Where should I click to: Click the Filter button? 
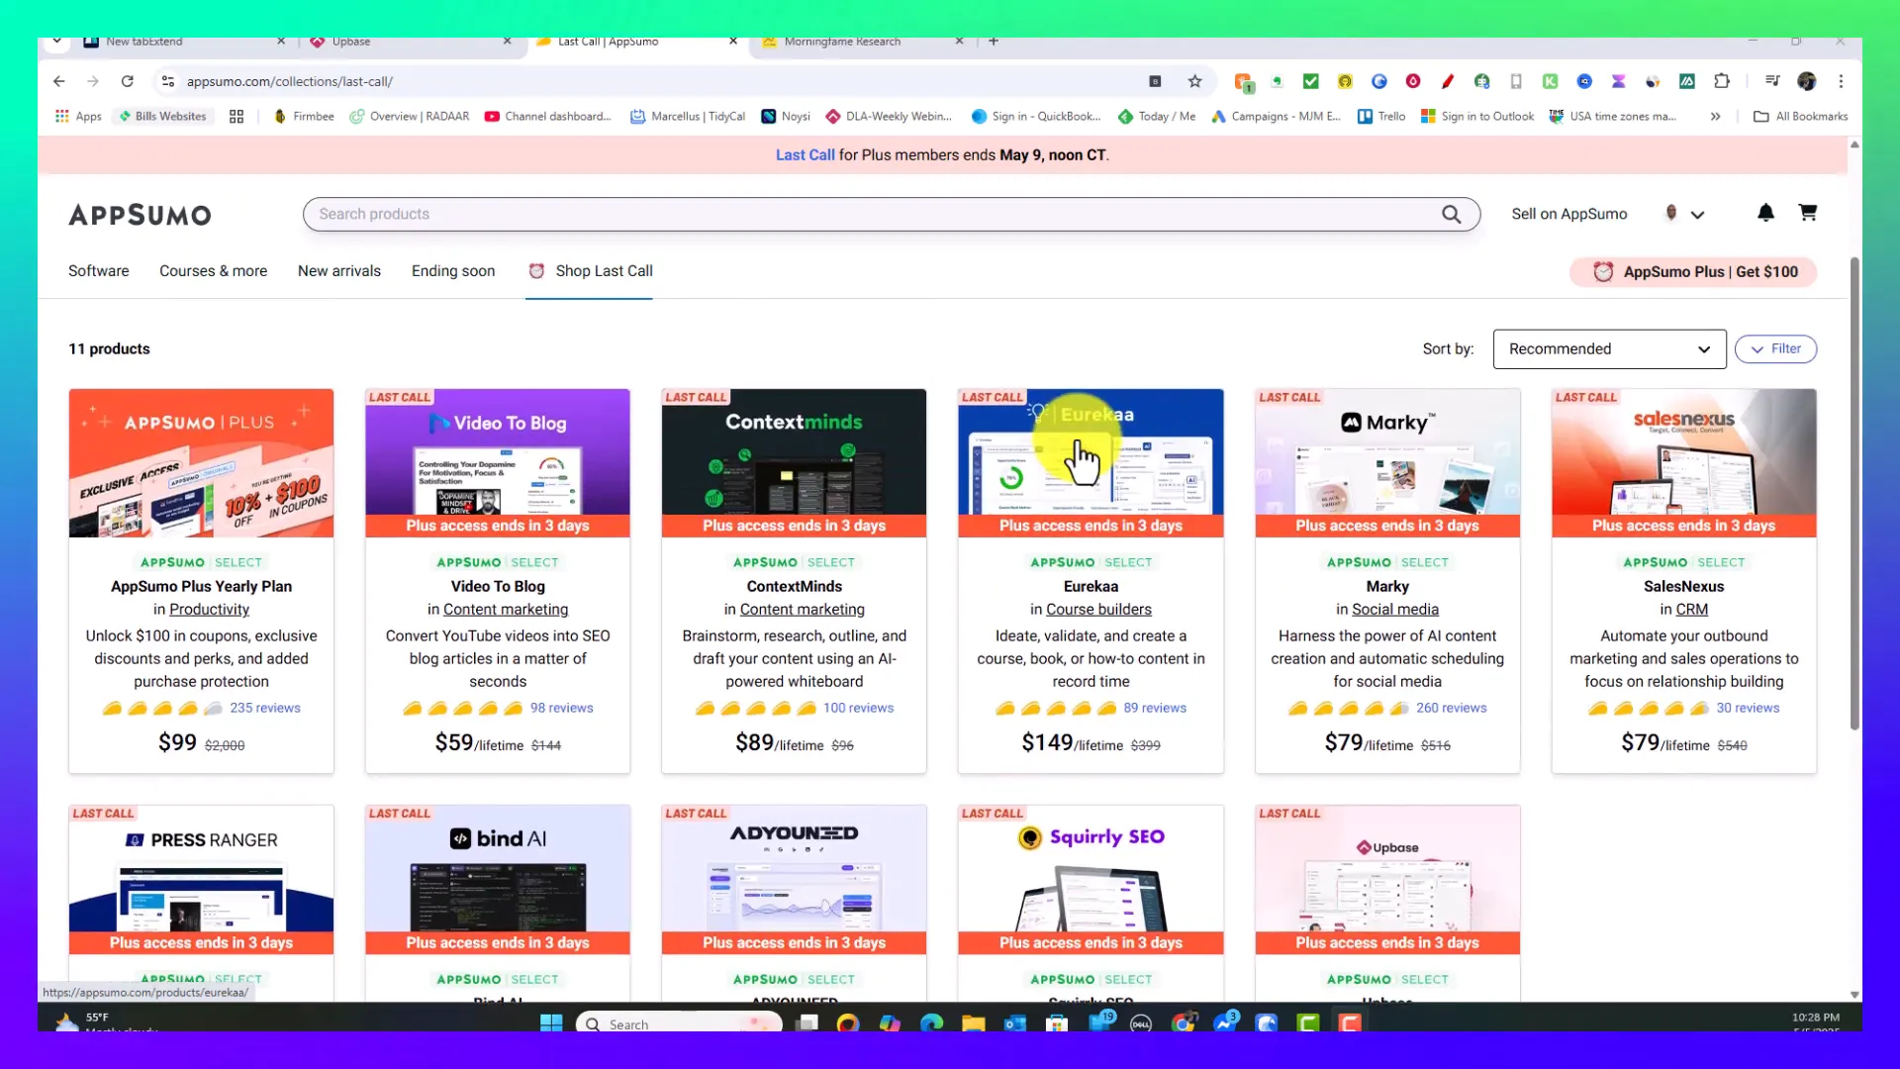[1775, 349]
